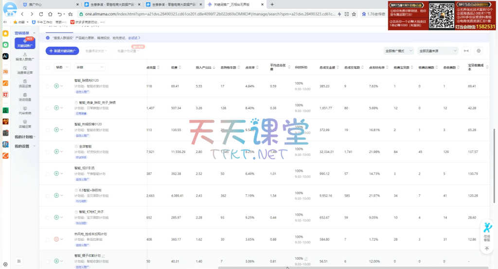Screen dimensions: 498x269
Task: Open the 状态 filter dropdown
Action: [62, 68]
